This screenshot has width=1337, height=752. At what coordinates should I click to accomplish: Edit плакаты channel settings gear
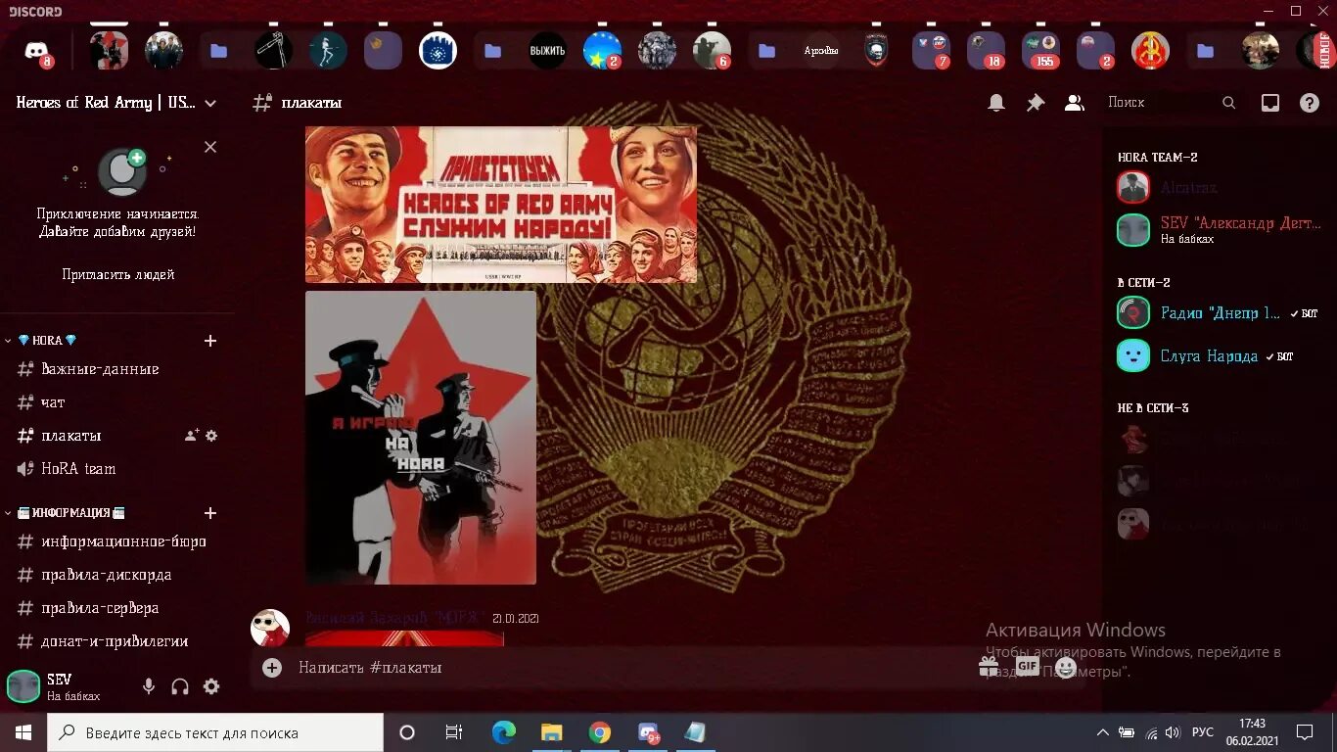[211, 436]
